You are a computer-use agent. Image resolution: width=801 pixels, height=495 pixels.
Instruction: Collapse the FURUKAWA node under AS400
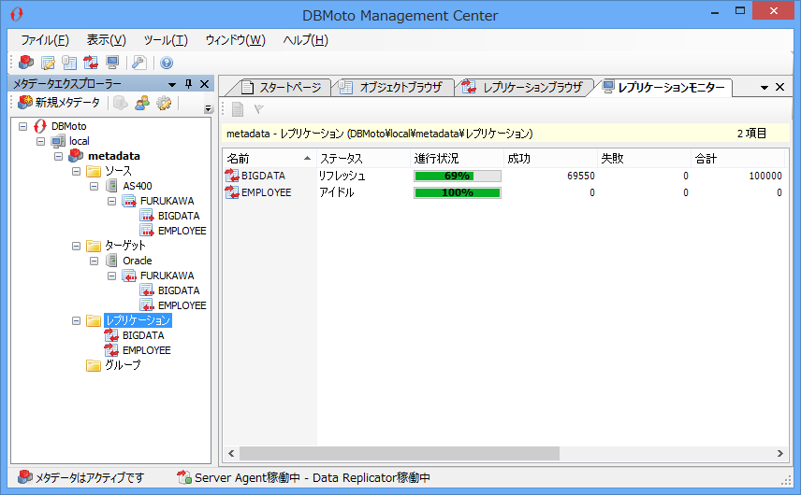tap(112, 201)
